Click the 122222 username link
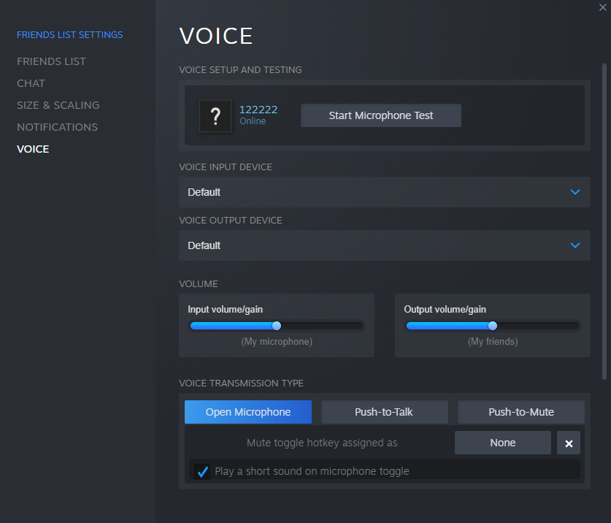The image size is (611, 523). (x=258, y=110)
